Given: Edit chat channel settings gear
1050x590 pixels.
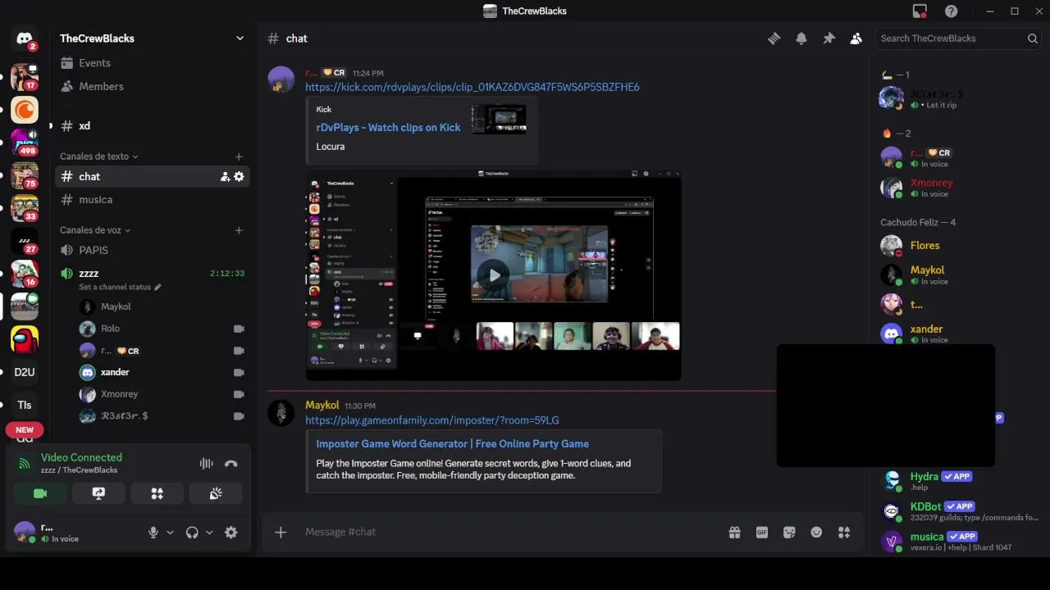Looking at the screenshot, I should 239,176.
